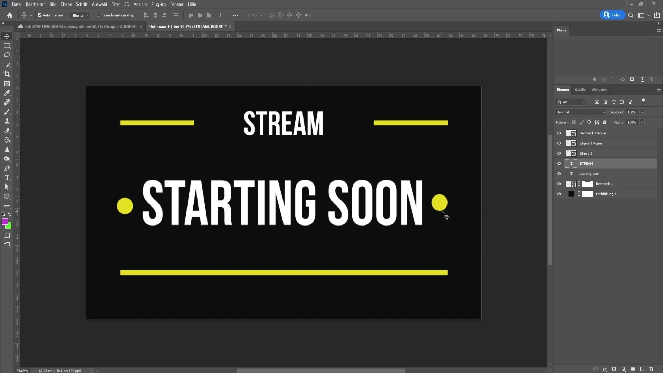Expand the Ebene menu in menu bar
Screen dimensions: 663x373
[x=65, y=4]
